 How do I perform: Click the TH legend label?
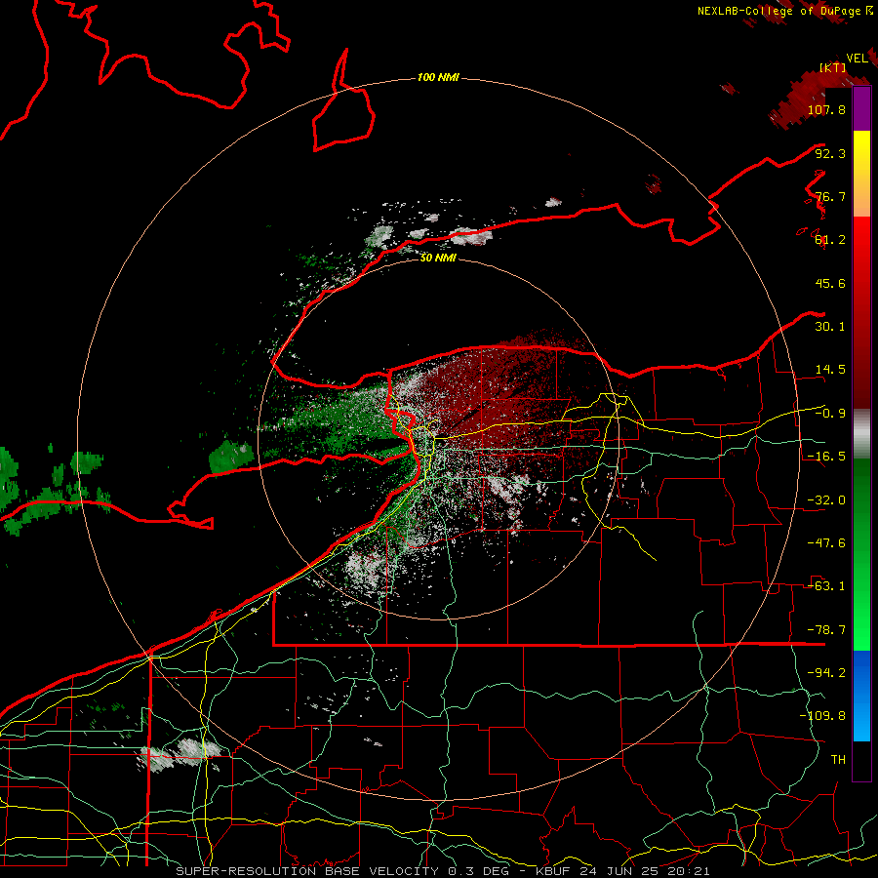(x=838, y=760)
